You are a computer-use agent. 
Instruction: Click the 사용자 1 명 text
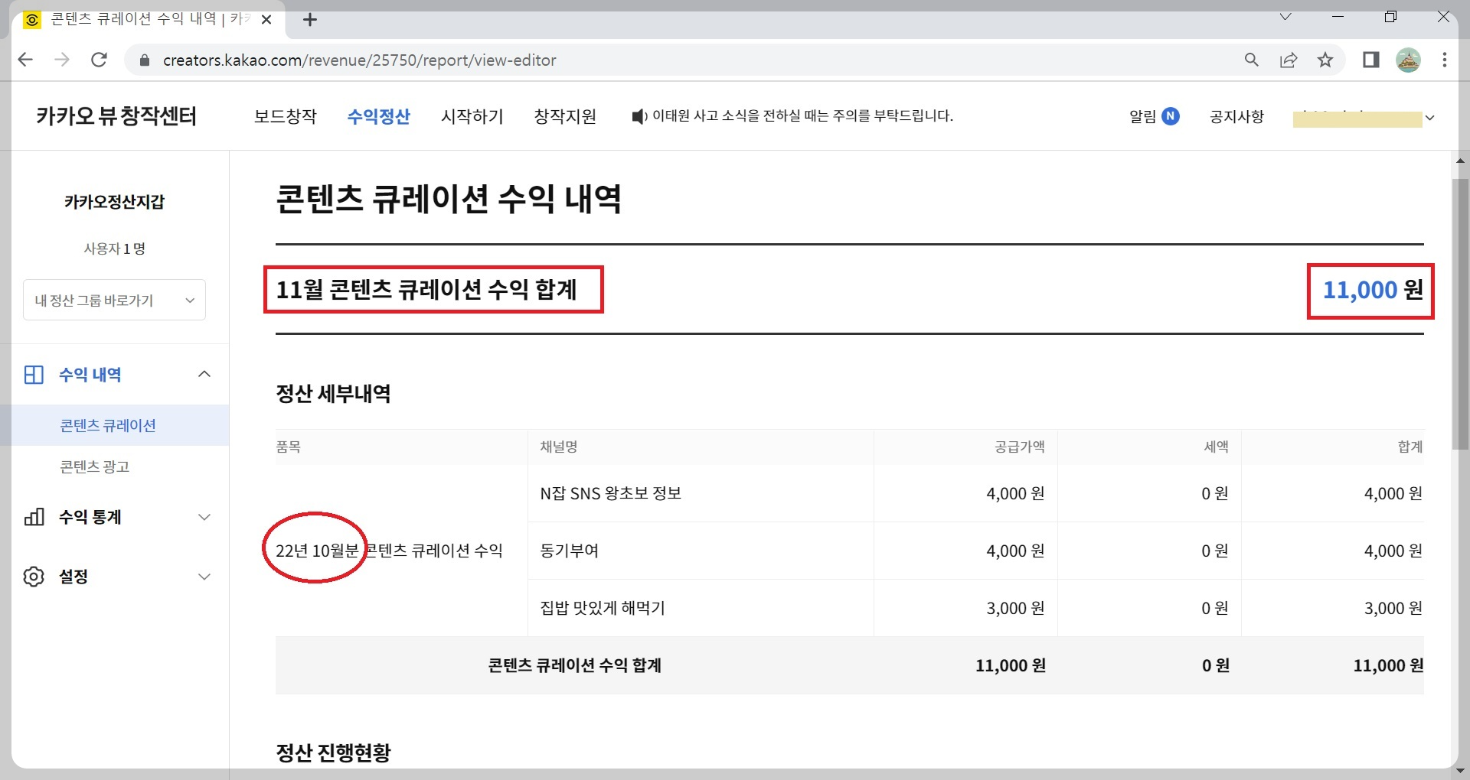point(114,249)
